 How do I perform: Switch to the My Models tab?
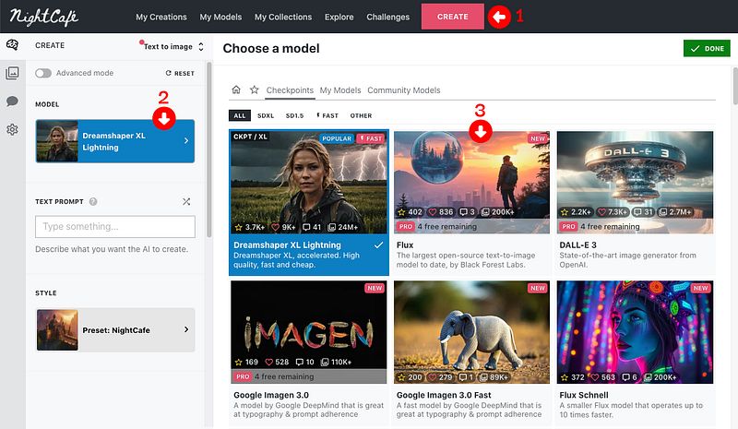340,89
